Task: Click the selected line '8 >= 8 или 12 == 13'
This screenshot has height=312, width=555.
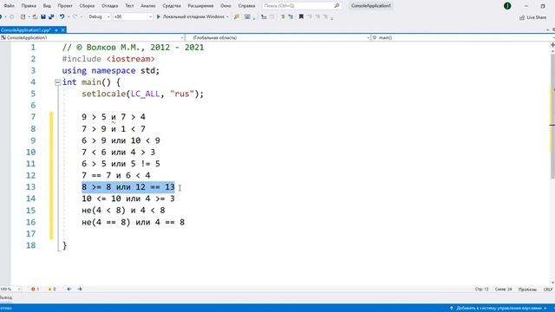Action: coord(128,187)
